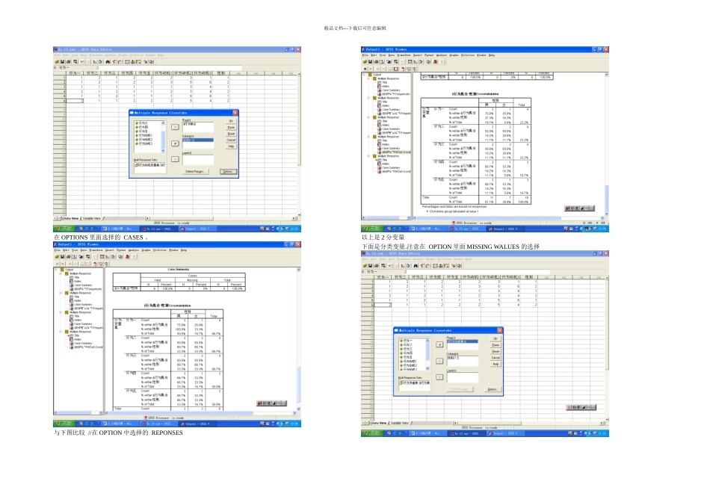
Task: Click Export icon in top-right SPSS Viewer toolbar
Action: pyautogui.click(x=389, y=61)
